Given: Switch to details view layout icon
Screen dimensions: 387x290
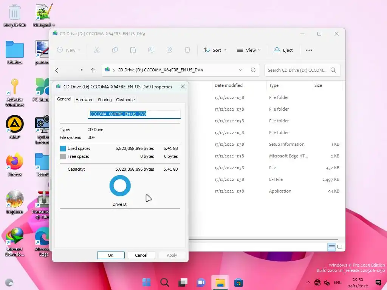Looking at the screenshot, I should (x=331, y=247).
